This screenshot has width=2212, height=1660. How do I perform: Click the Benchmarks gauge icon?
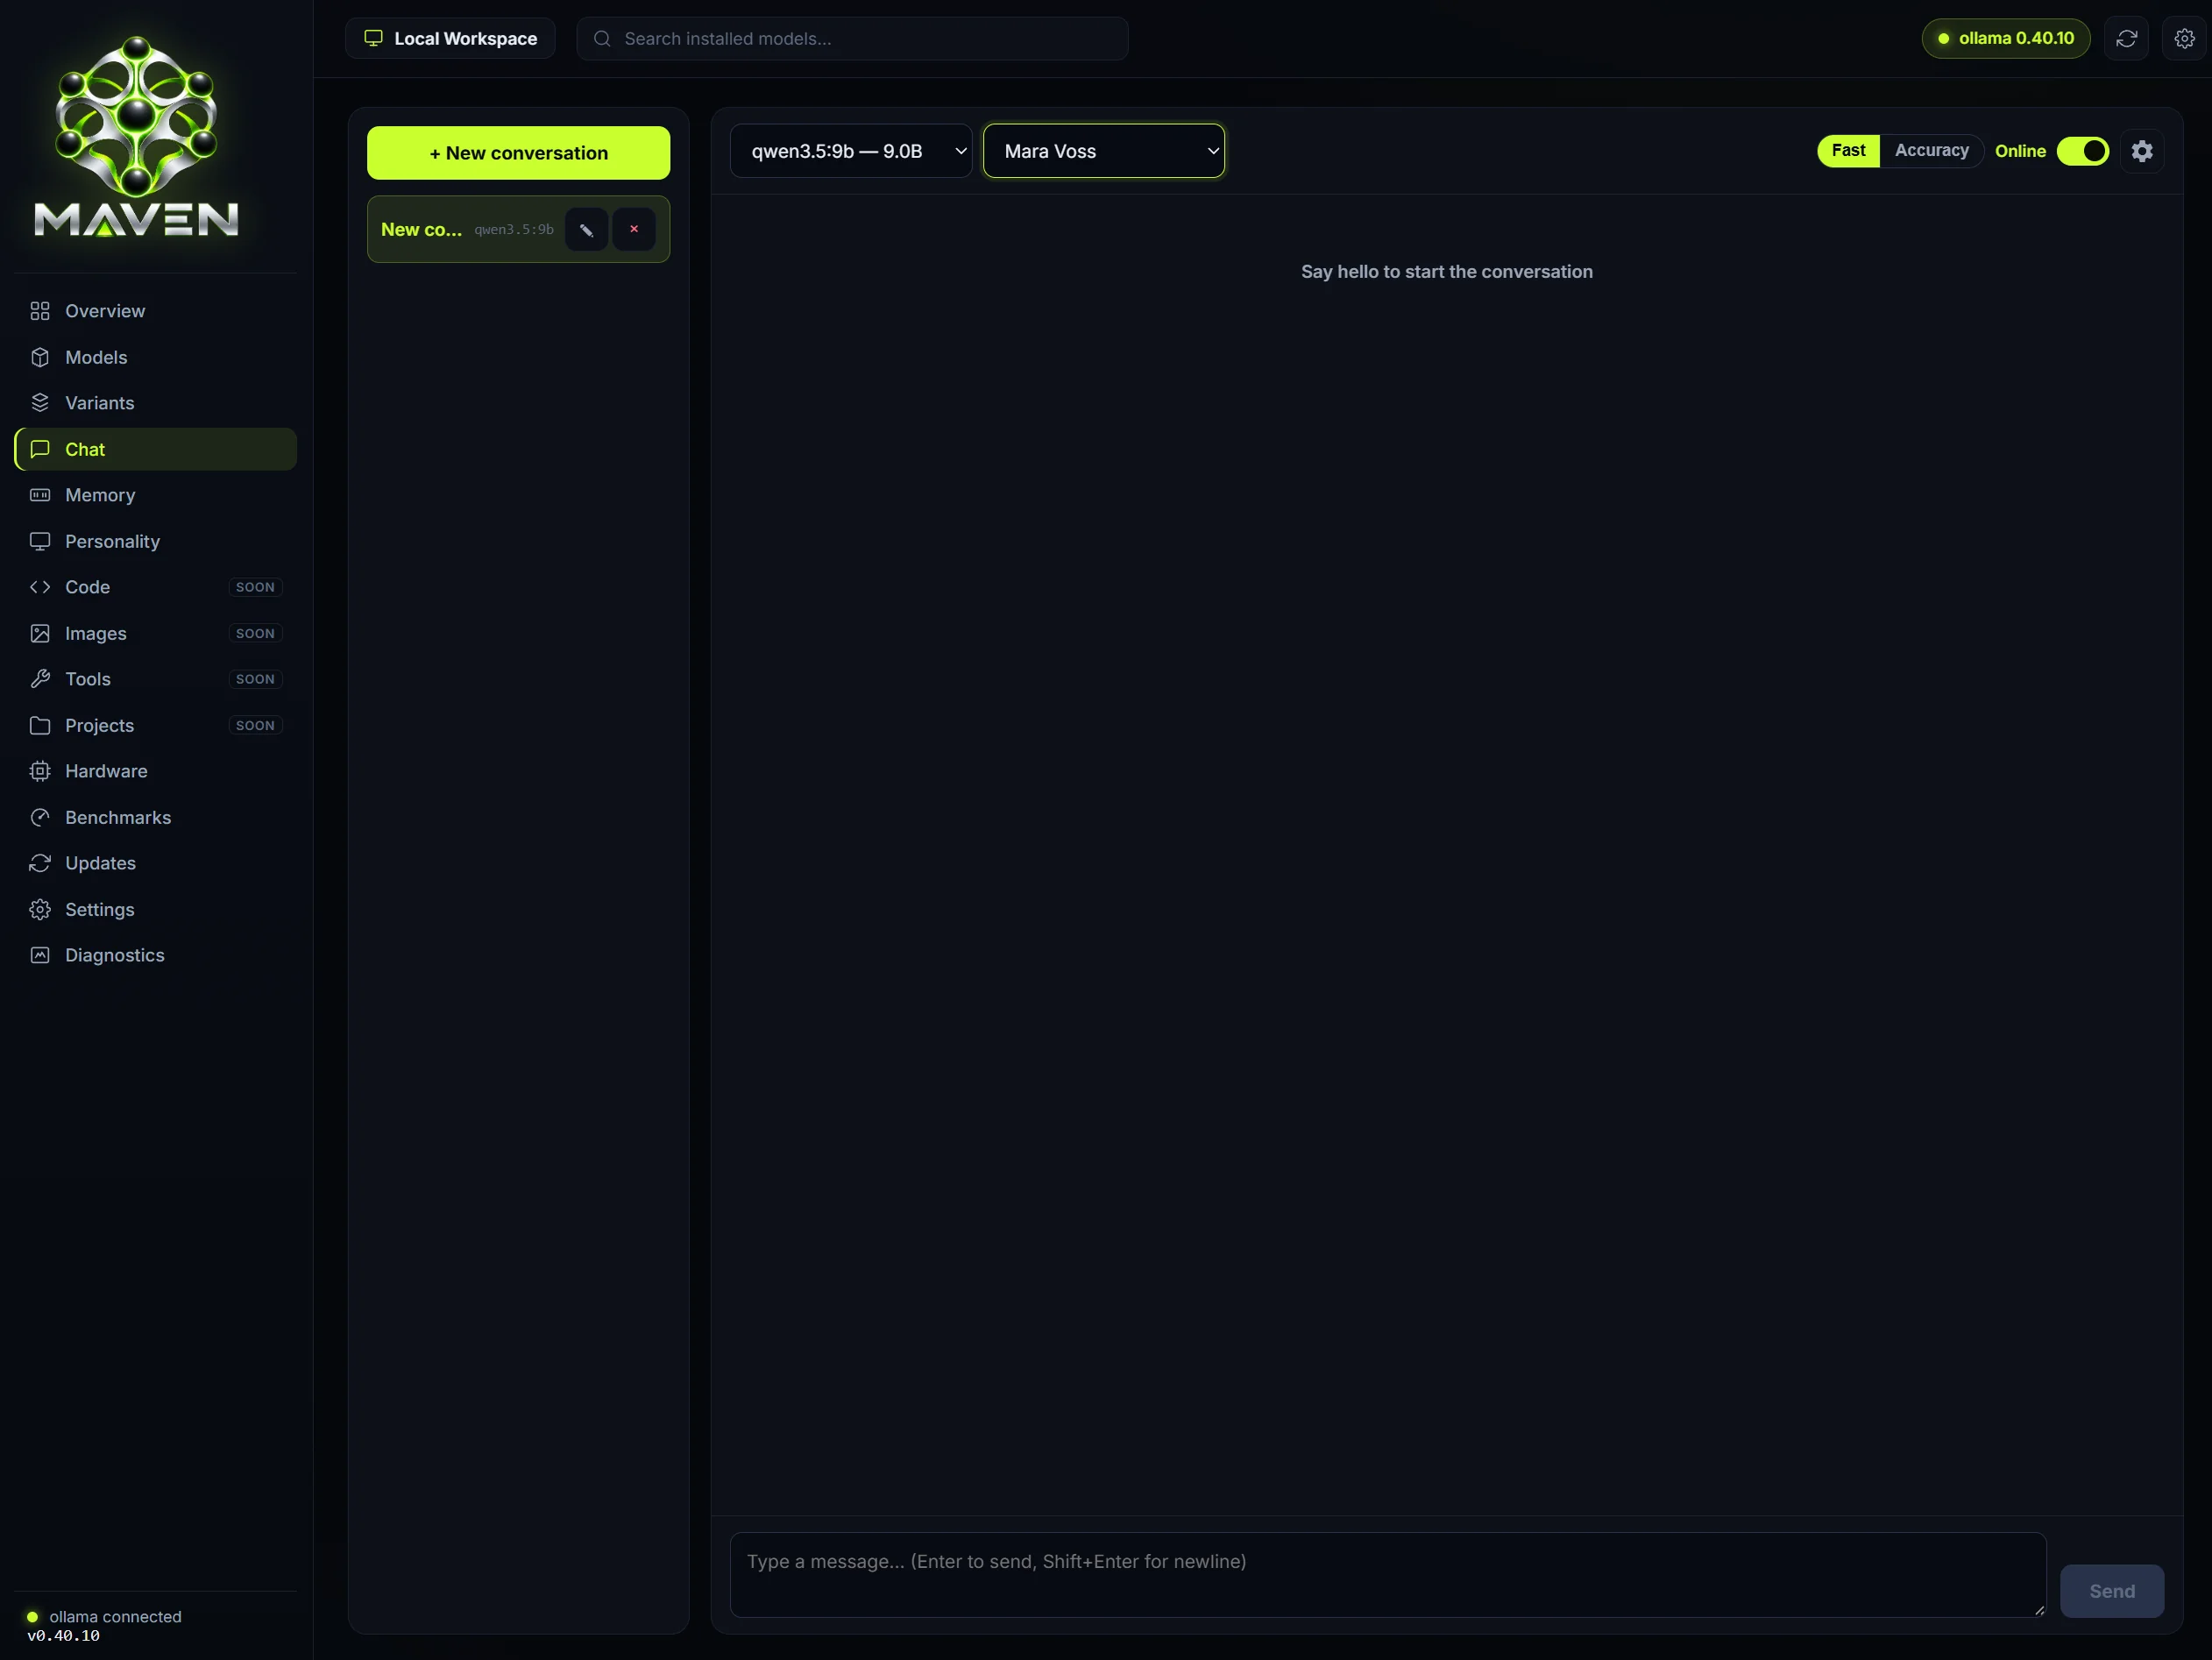[40, 817]
